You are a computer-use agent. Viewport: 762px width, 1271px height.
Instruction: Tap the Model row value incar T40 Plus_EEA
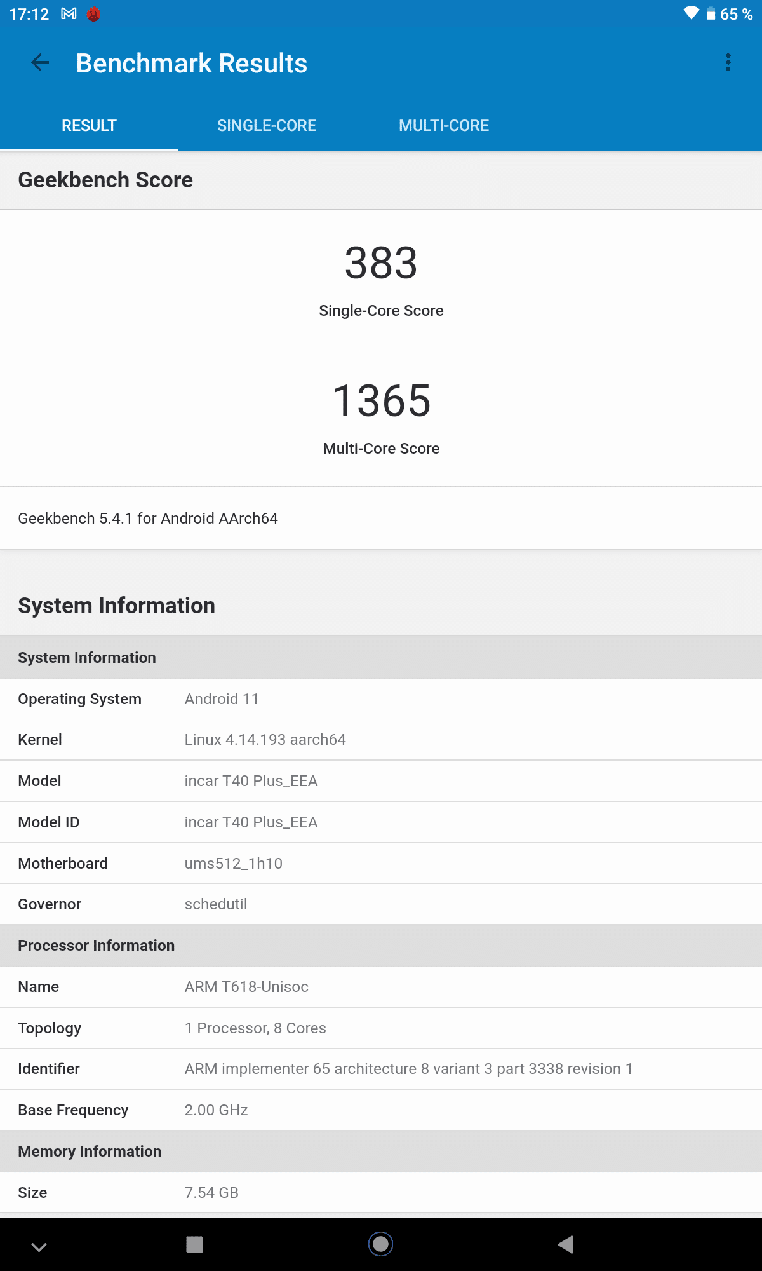(x=251, y=781)
